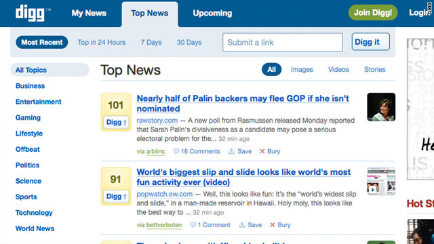The height and width of the screenshot is (244, 434).
Task: Open slip and slide video thumbnail
Action: tap(381, 181)
